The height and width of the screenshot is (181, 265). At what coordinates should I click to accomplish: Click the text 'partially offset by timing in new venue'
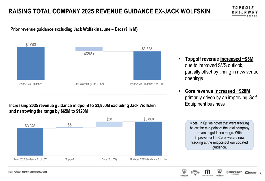222,72
